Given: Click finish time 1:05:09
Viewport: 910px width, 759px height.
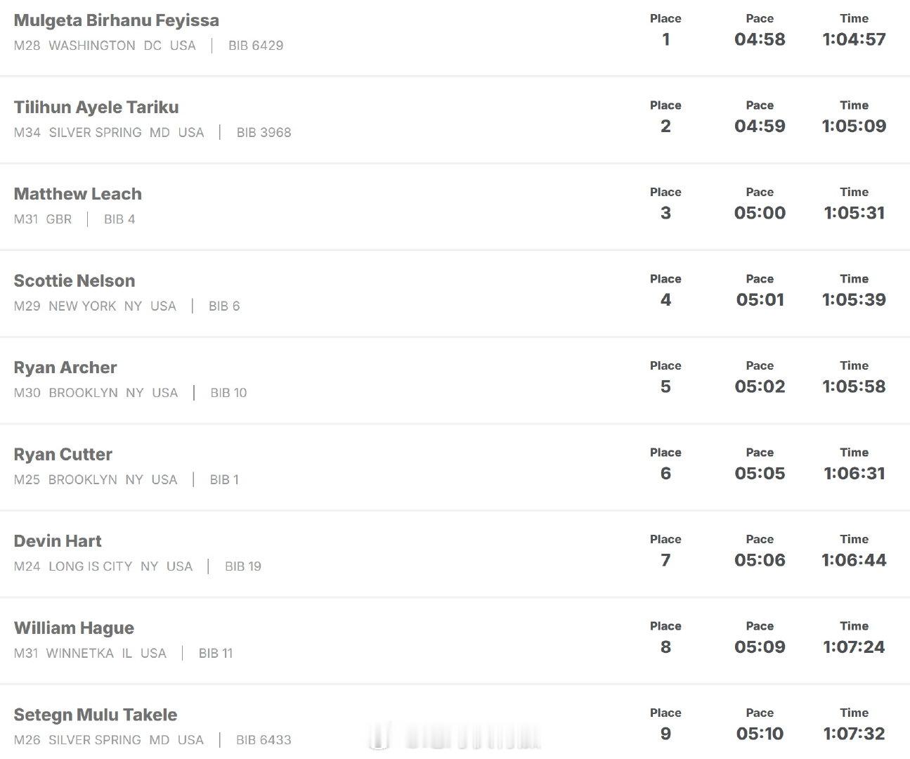Looking at the screenshot, I should click(854, 126).
